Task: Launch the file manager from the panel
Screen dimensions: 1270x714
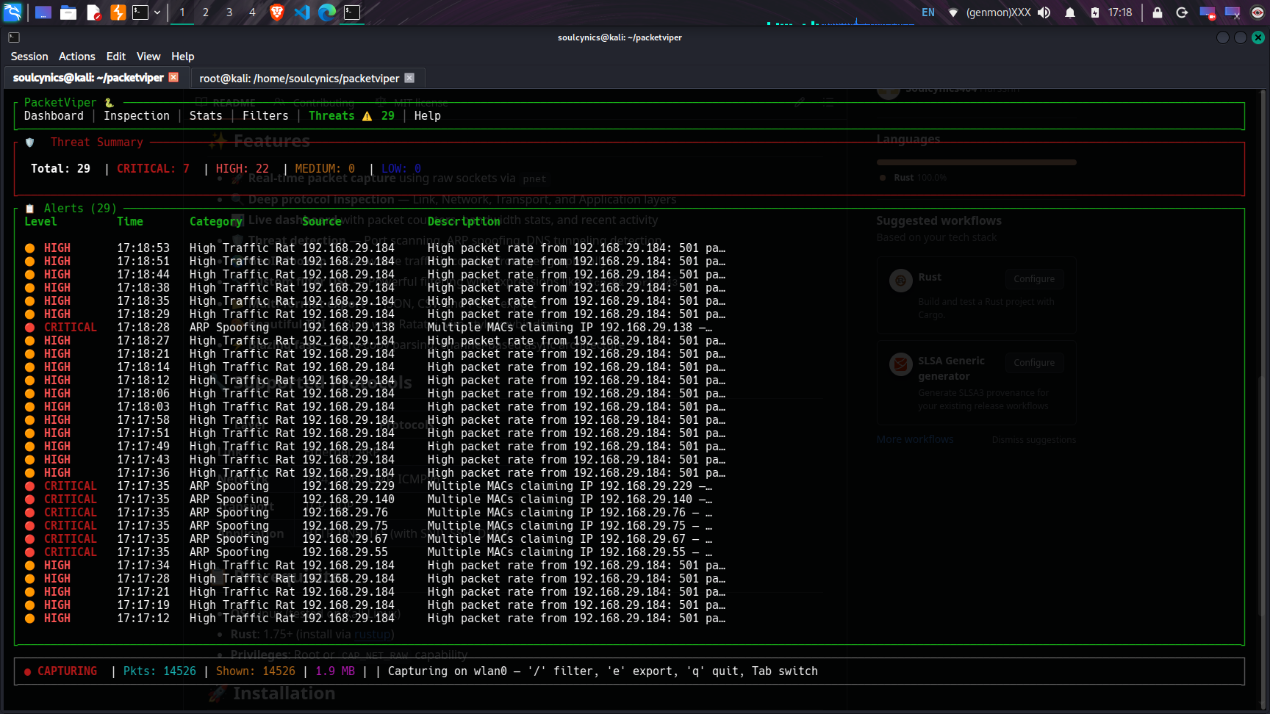Action: click(x=68, y=12)
